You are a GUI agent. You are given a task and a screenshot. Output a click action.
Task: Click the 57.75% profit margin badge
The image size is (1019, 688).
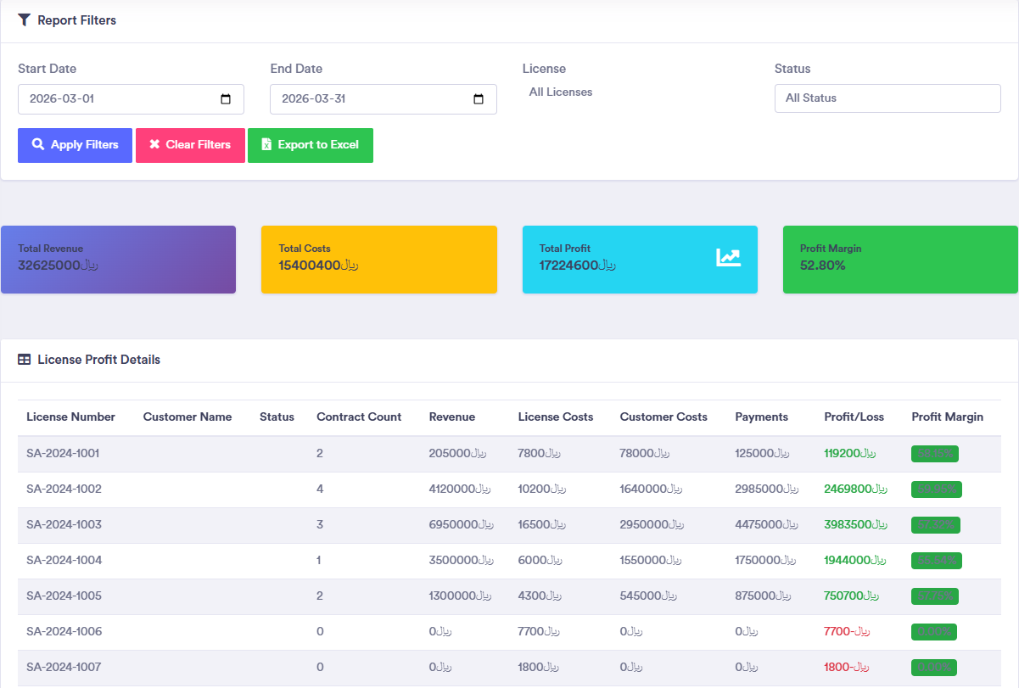pyautogui.click(x=935, y=596)
